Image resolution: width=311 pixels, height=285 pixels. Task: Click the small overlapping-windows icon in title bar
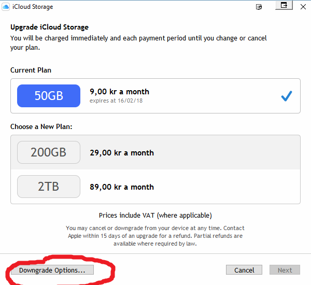pos(259,7)
